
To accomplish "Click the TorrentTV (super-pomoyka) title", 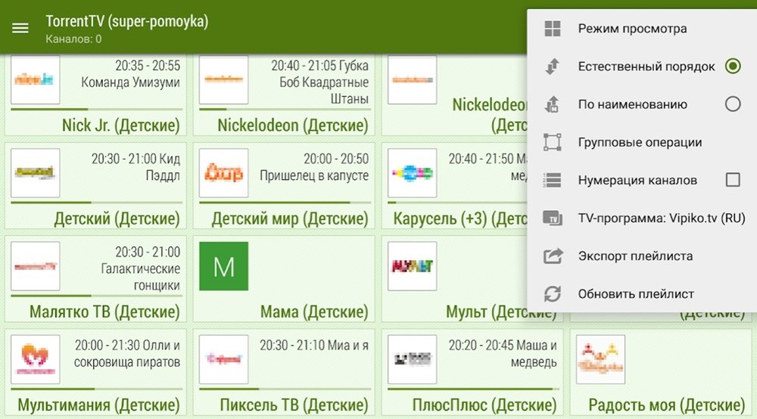I will point(127,21).
